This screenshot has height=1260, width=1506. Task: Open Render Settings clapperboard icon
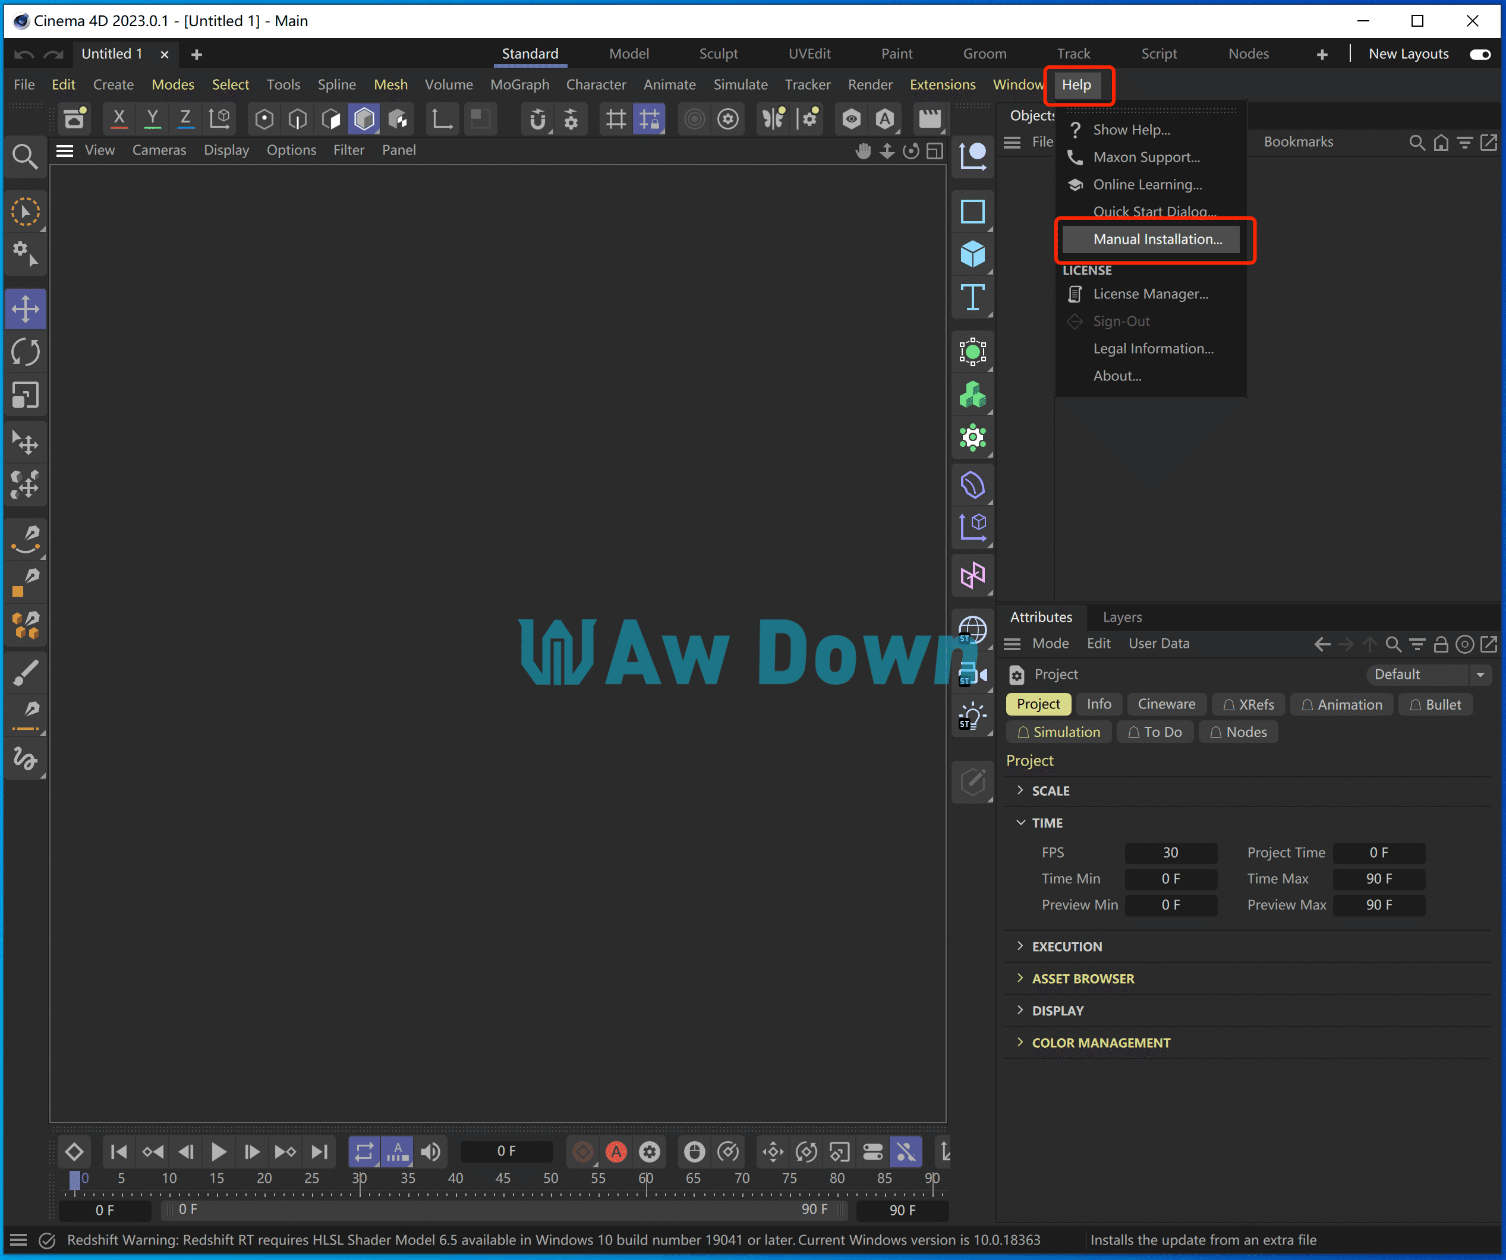point(930,118)
